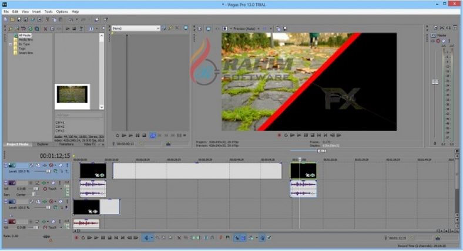Viewport: 463px width, 251px height.
Task: Click the red Record button in the timeline transport
Action: point(76,238)
